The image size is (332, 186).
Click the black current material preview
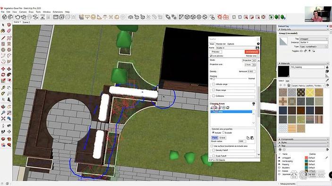coord(283,72)
